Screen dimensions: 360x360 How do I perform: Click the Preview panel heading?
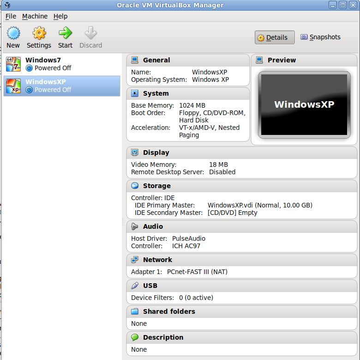(x=282, y=60)
